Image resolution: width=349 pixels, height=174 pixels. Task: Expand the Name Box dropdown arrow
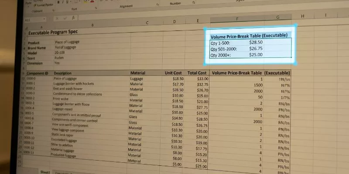(44, 19)
